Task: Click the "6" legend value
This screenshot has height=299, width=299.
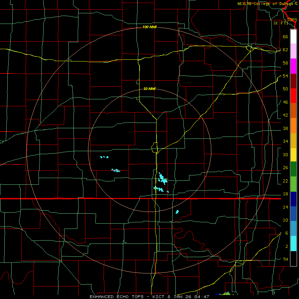Action: click(x=286, y=233)
